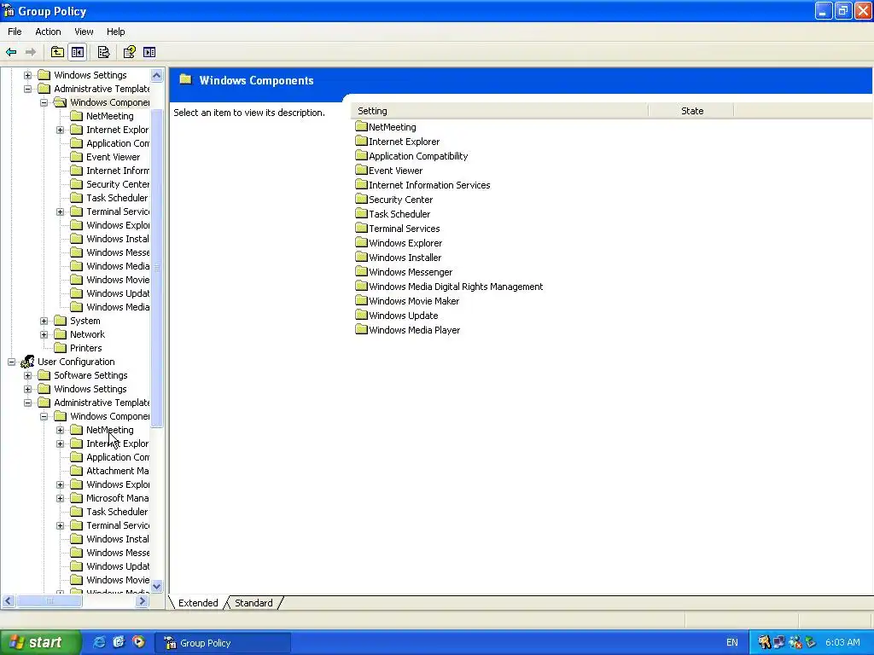874x655 pixels.
Task: Sort by the Setting column header
Action: coord(499,111)
